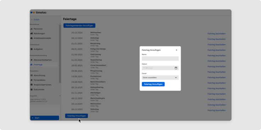The width and height of the screenshot is (261, 130).
Task: Click the Abrechnung sidebar icon
Action: [x=32, y=76]
